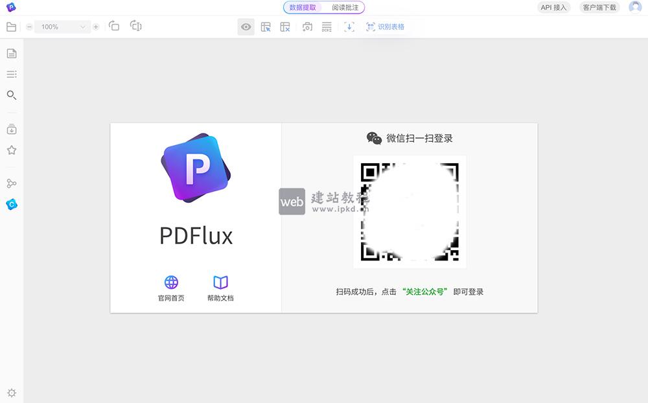Viewport: 648px width, 403px height.
Task: Open settings via the bottom-left gear icon
Action: [x=11, y=392]
